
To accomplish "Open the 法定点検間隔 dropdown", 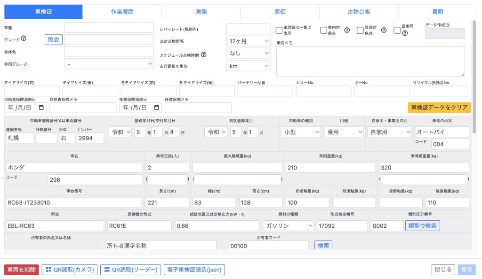I will point(248,41).
